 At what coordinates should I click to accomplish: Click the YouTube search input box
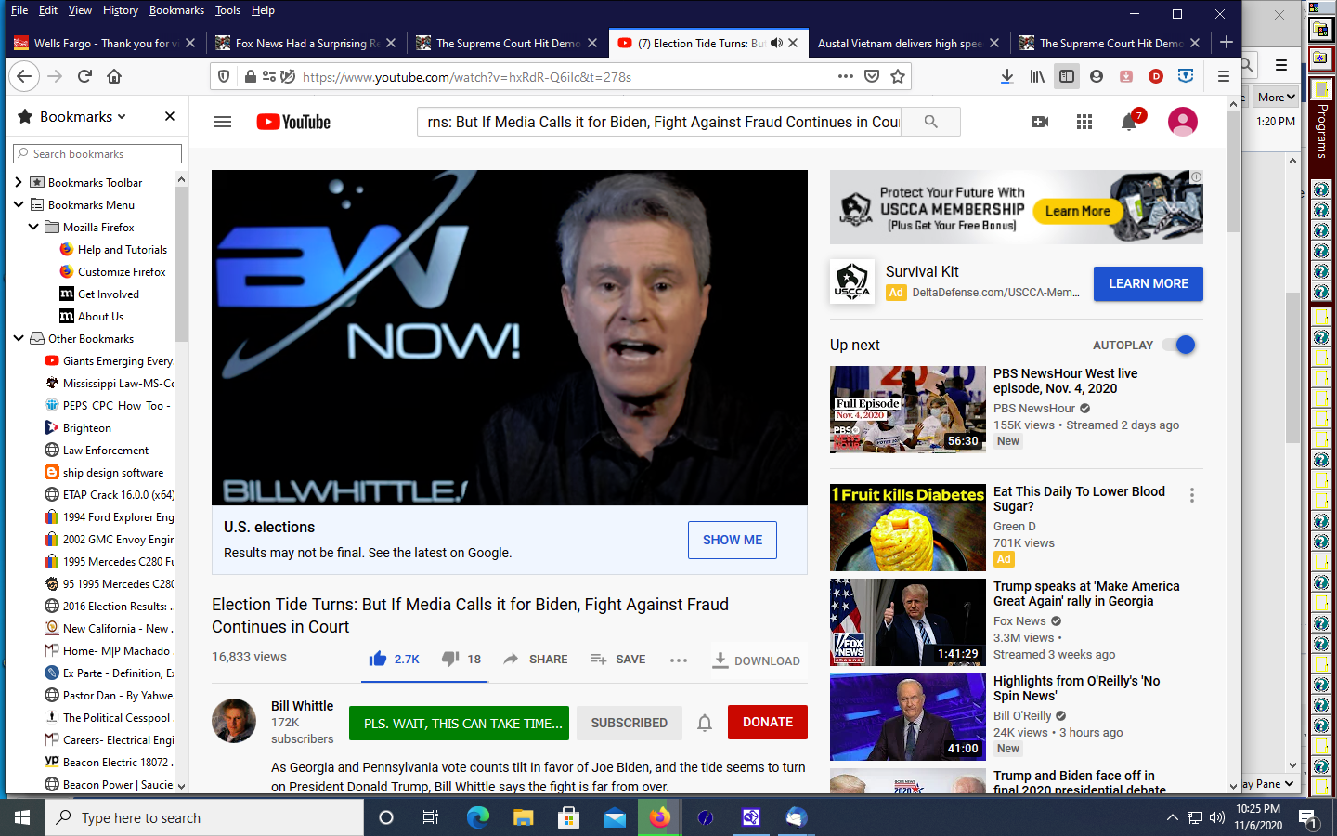(660, 122)
